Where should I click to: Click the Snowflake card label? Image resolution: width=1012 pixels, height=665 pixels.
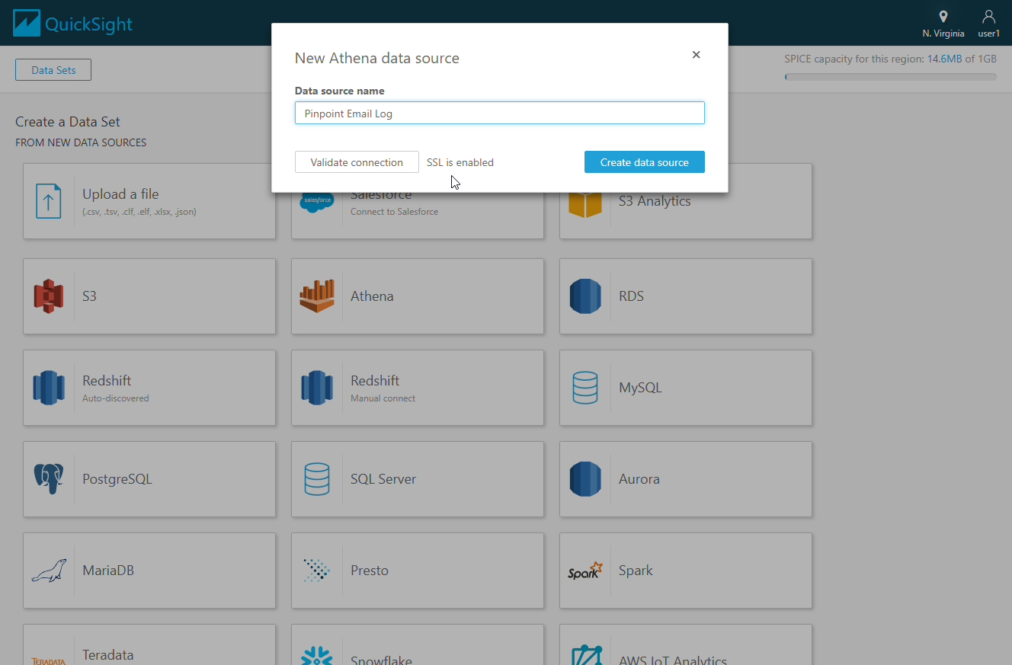coord(381,660)
